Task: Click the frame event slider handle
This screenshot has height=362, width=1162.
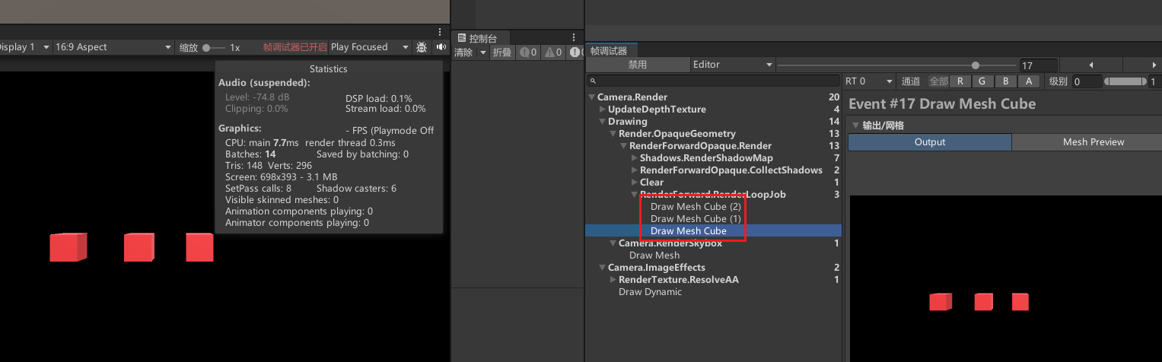Action: [x=976, y=65]
